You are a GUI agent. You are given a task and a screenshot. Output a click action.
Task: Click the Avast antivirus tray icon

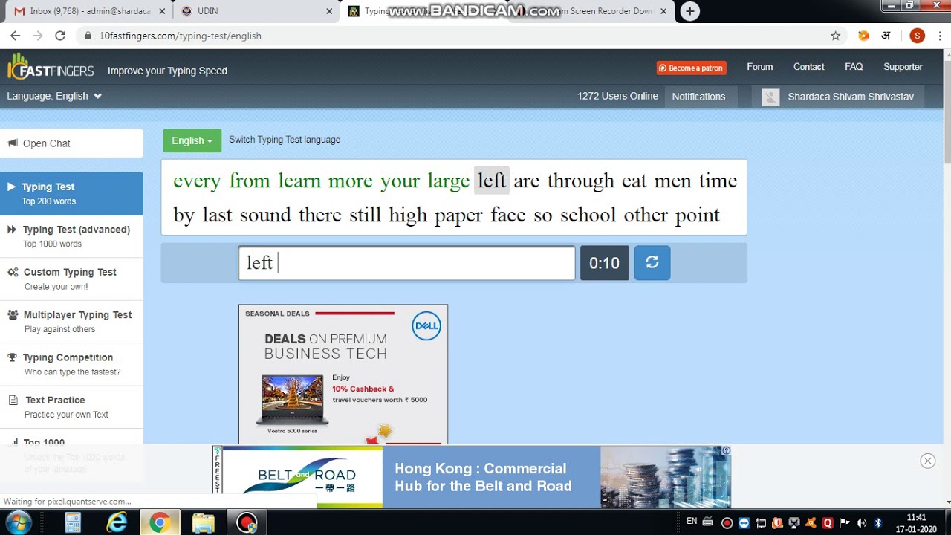pos(811,522)
